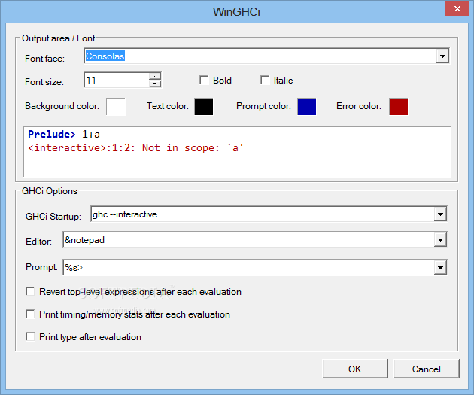Click the Output area / Font group heading

[x=59, y=38]
